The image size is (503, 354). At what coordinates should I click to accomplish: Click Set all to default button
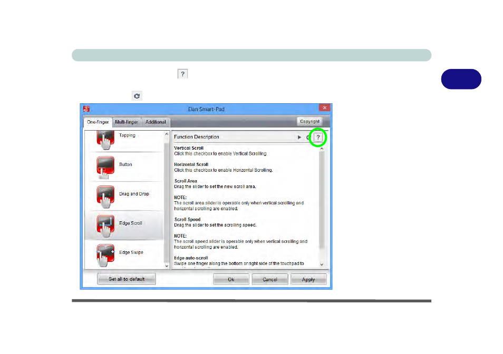click(x=127, y=279)
